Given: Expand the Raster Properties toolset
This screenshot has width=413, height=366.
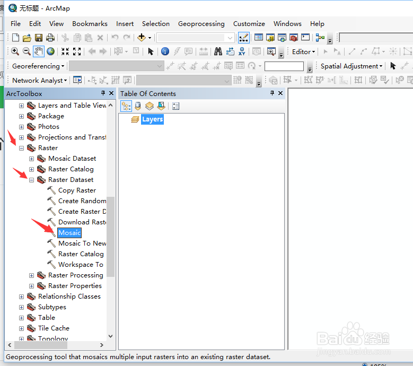Looking at the screenshot, I should (x=32, y=286).
